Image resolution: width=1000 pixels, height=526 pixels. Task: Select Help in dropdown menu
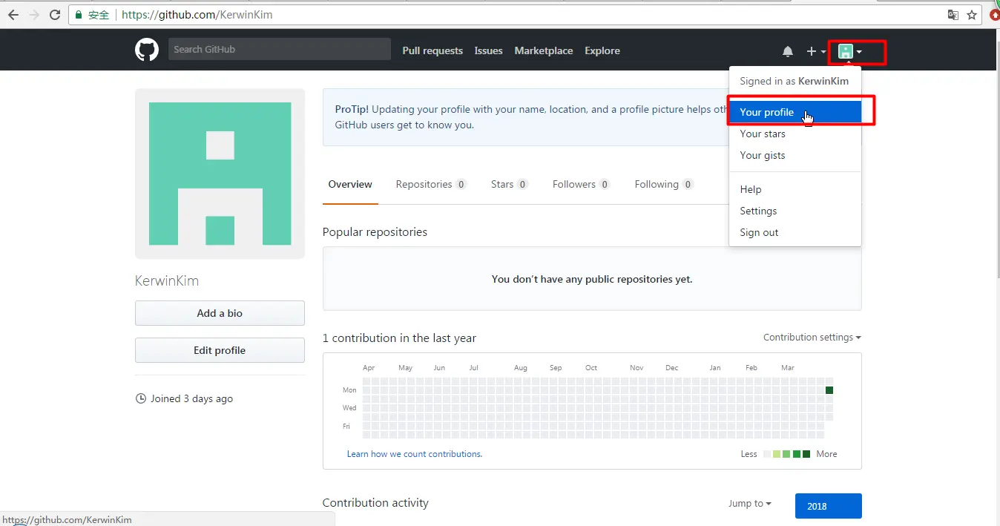(795, 189)
